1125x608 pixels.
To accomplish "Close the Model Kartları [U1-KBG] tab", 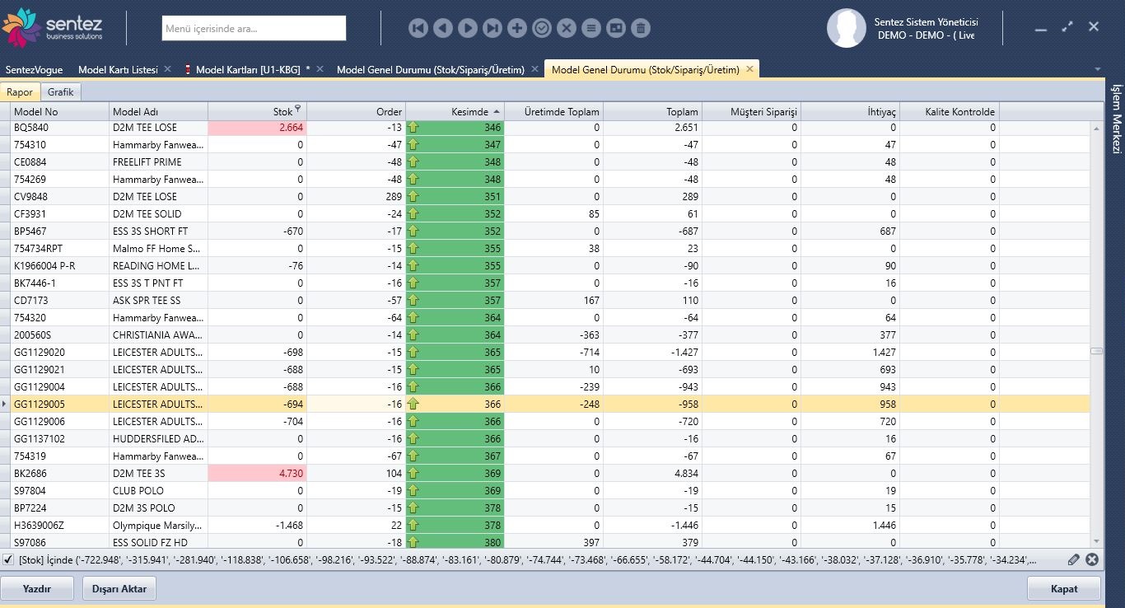I will coord(320,69).
